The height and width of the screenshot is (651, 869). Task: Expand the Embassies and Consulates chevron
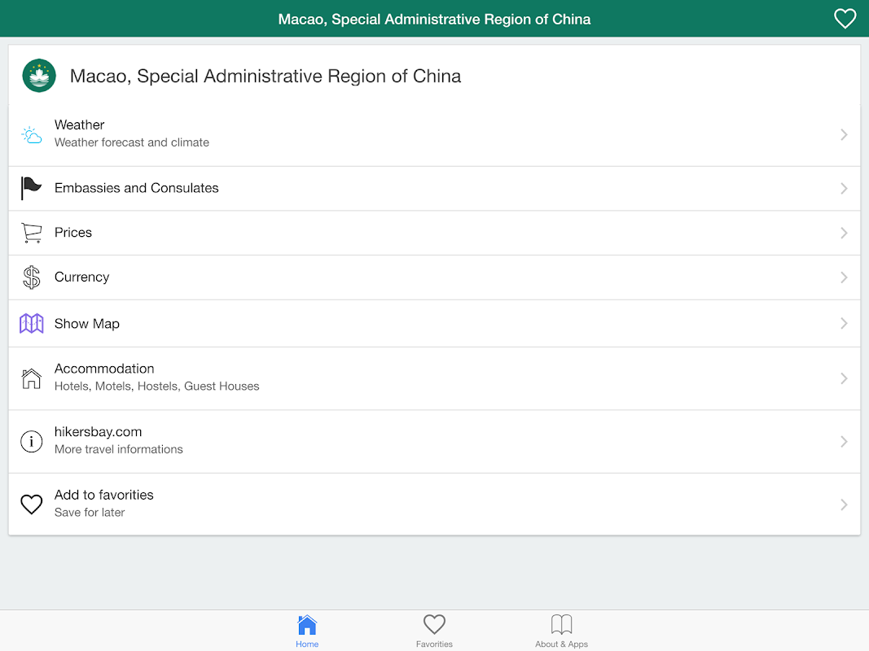pyautogui.click(x=844, y=188)
